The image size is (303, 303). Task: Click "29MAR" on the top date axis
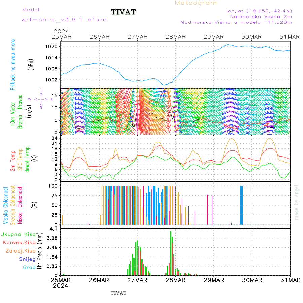(x=213, y=37)
